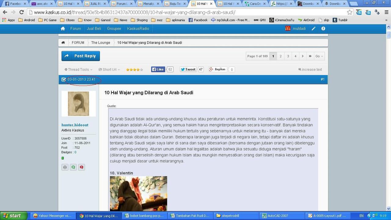Open AirDroid bookmark
The width and height of the screenshot is (391, 220).
(x=306, y=20)
